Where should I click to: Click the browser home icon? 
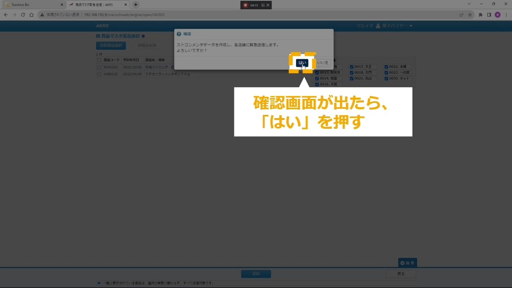[x=32, y=15]
